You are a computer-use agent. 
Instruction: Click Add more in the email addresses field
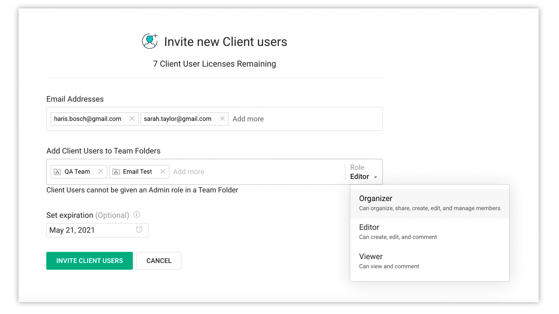point(248,119)
